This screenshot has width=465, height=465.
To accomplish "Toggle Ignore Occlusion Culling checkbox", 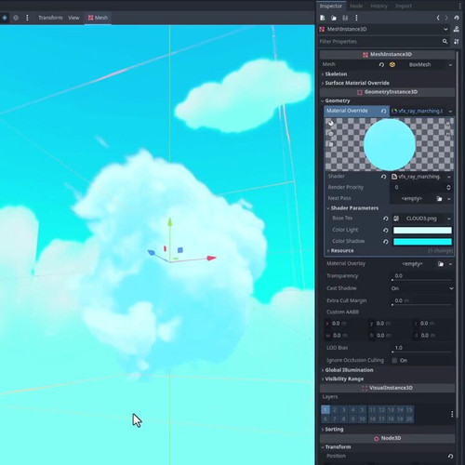I will coord(394,360).
